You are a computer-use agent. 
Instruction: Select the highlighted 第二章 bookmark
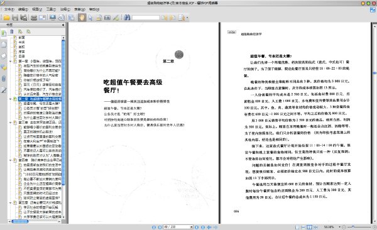coord(40,99)
